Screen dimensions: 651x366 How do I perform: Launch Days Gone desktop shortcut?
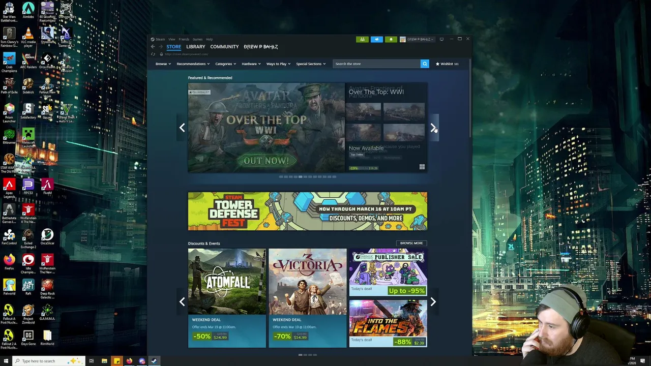[28, 338]
